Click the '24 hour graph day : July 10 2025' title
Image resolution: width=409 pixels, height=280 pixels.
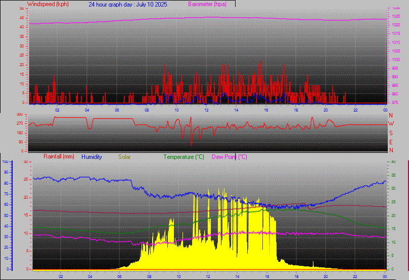128,5
